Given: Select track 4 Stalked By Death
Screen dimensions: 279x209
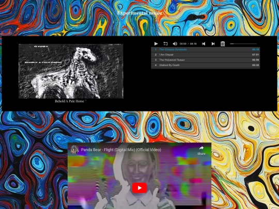Looking at the screenshot, I should (205, 65).
